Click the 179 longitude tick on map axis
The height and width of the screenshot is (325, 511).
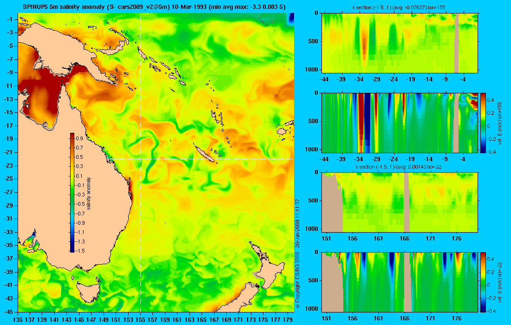pos(288,320)
